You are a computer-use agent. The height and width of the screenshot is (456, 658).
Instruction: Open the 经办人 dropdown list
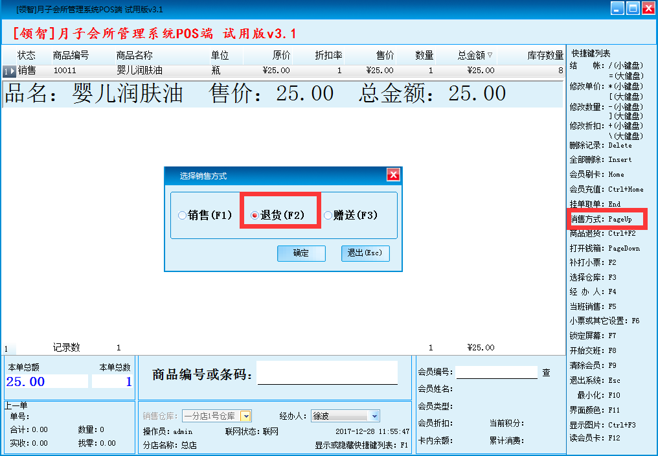(374, 416)
